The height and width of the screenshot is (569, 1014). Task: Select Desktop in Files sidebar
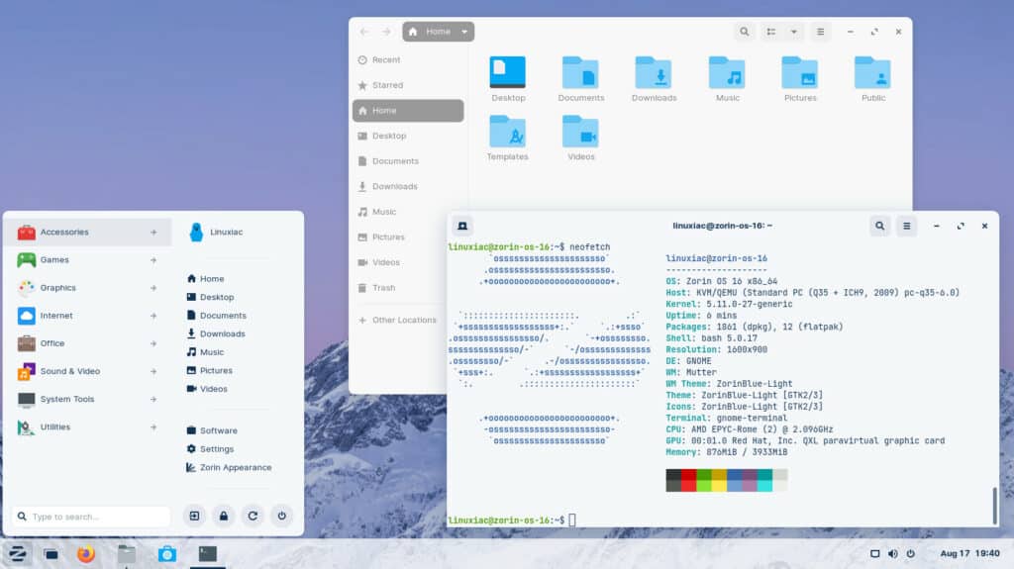coord(408,136)
